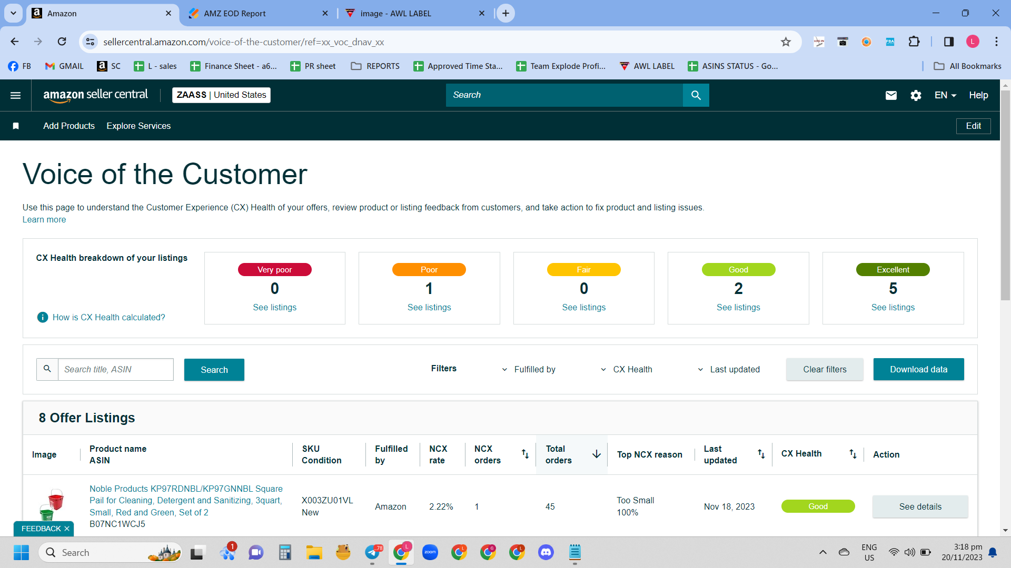Screen dimensions: 1011x568
Task: Open Add Products menu item
Action: point(69,126)
